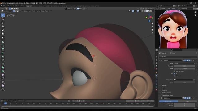The height and width of the screenshot is (111, 198).
Task: Switch orthographic/perspective grid icon in viewport
Action: [x=153, y=33]
